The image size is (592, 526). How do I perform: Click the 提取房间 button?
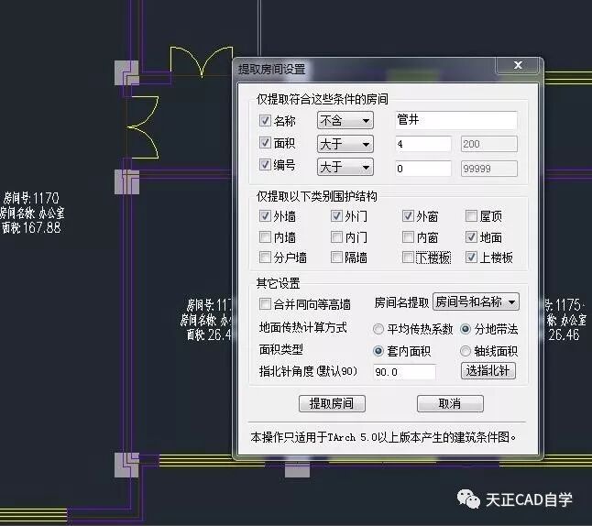pyautogui.click(x=332, y=403)
